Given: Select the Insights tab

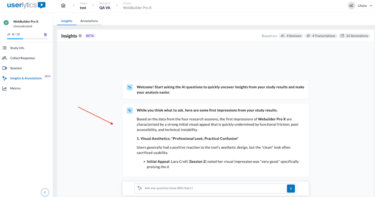Looking at the screenshot, I should (67, 21).
